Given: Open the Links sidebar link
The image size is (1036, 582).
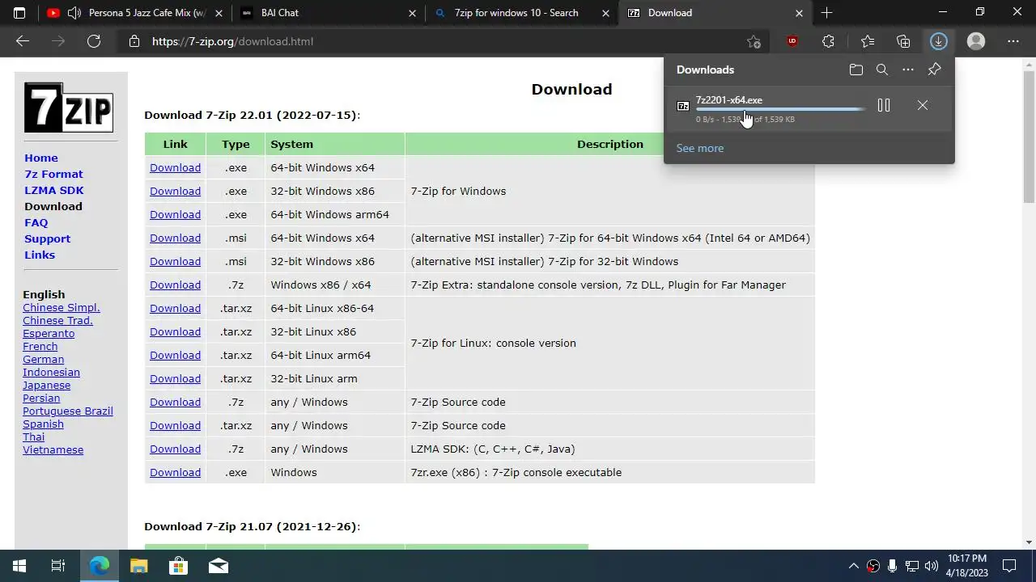Looking at the screenshot, I should click(40, 255).
